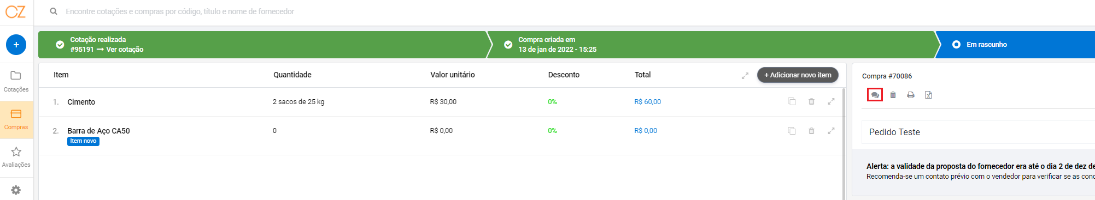
Task: Expand the Cimento item details
Action: click(831, 101)
